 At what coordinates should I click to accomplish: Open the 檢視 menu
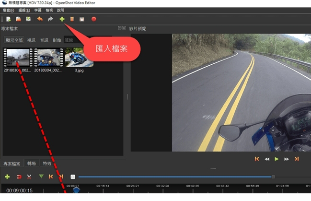[x=49, y=11]
